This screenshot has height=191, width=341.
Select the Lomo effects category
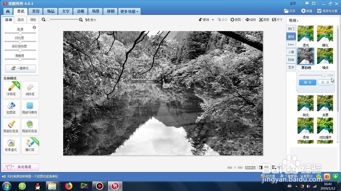point(291,44)
